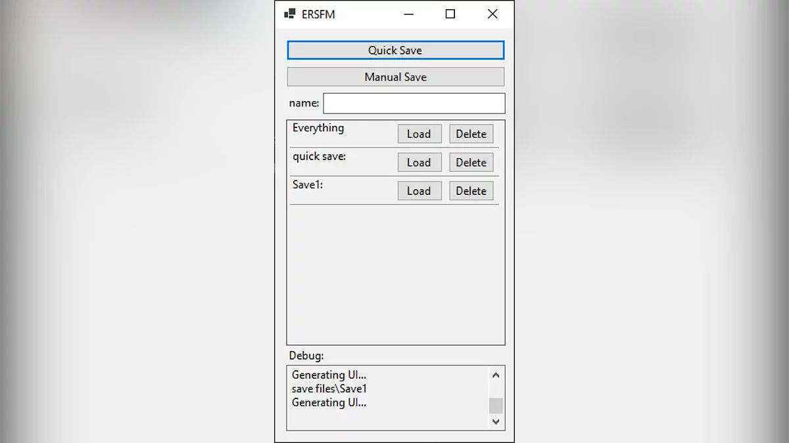Minimize the ERSFM window
Screen dimensions: 789x443
pos(409,14)
